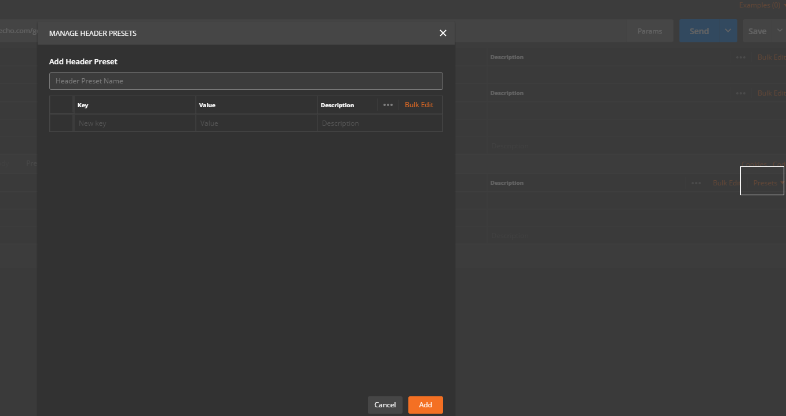Click the ellipsis left of Presets' Bulk Edit
Viewport: 786px width, 416px height.
point(696,183)
